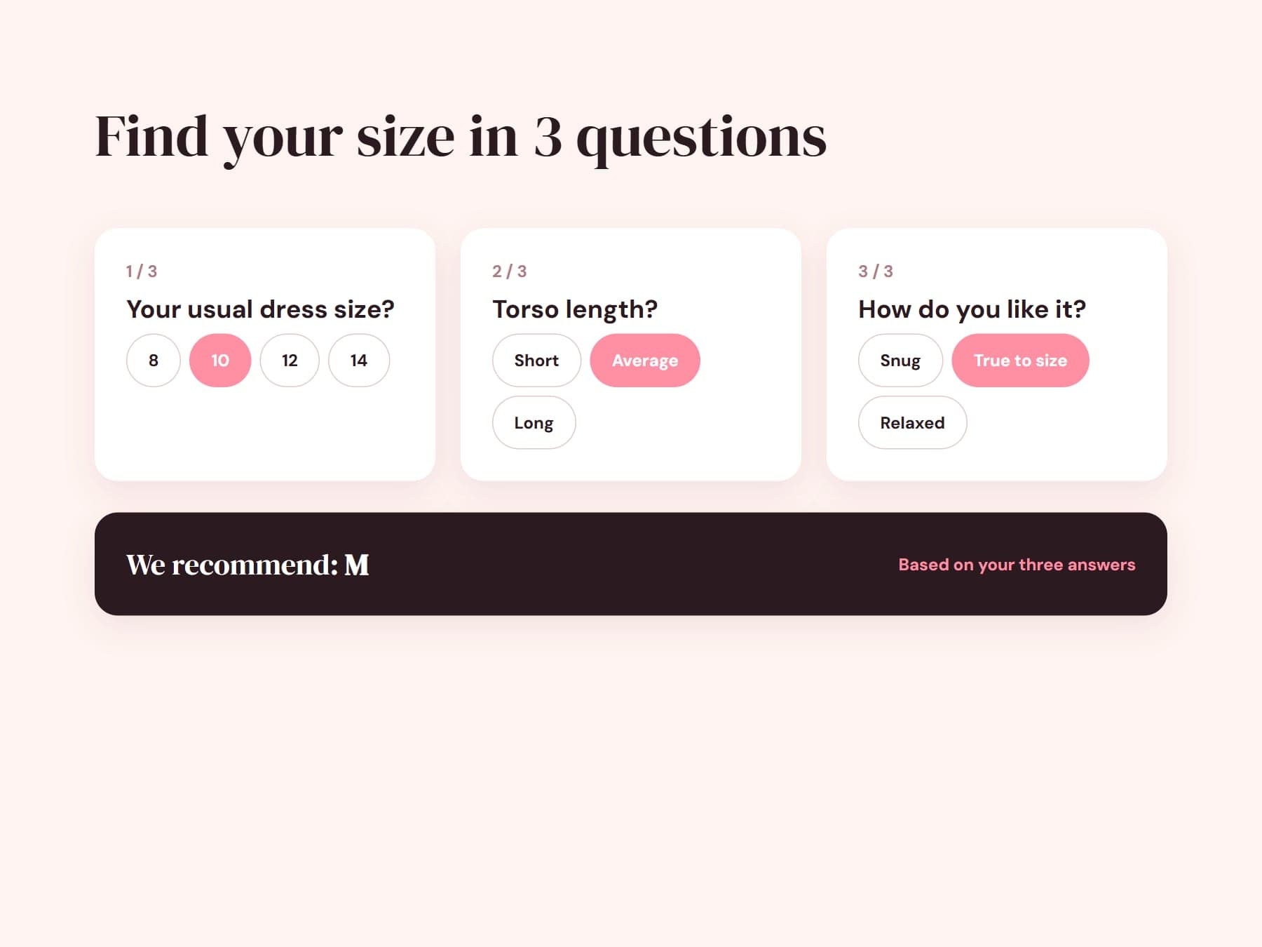Choose the Snug fit option

900,360
